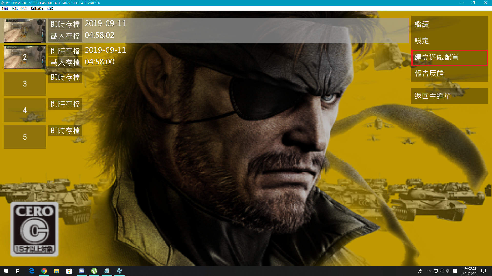This screenshot has width=492, height=276.
Task: Select save slot 2 thumbnail
Action: (x=25, y=57)
